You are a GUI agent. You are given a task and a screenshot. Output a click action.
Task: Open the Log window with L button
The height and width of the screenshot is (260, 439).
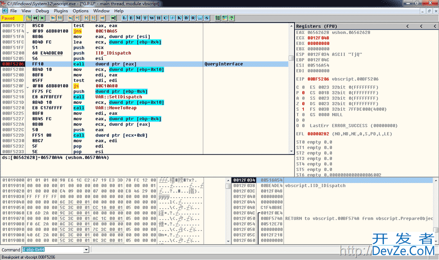point(124,18)
